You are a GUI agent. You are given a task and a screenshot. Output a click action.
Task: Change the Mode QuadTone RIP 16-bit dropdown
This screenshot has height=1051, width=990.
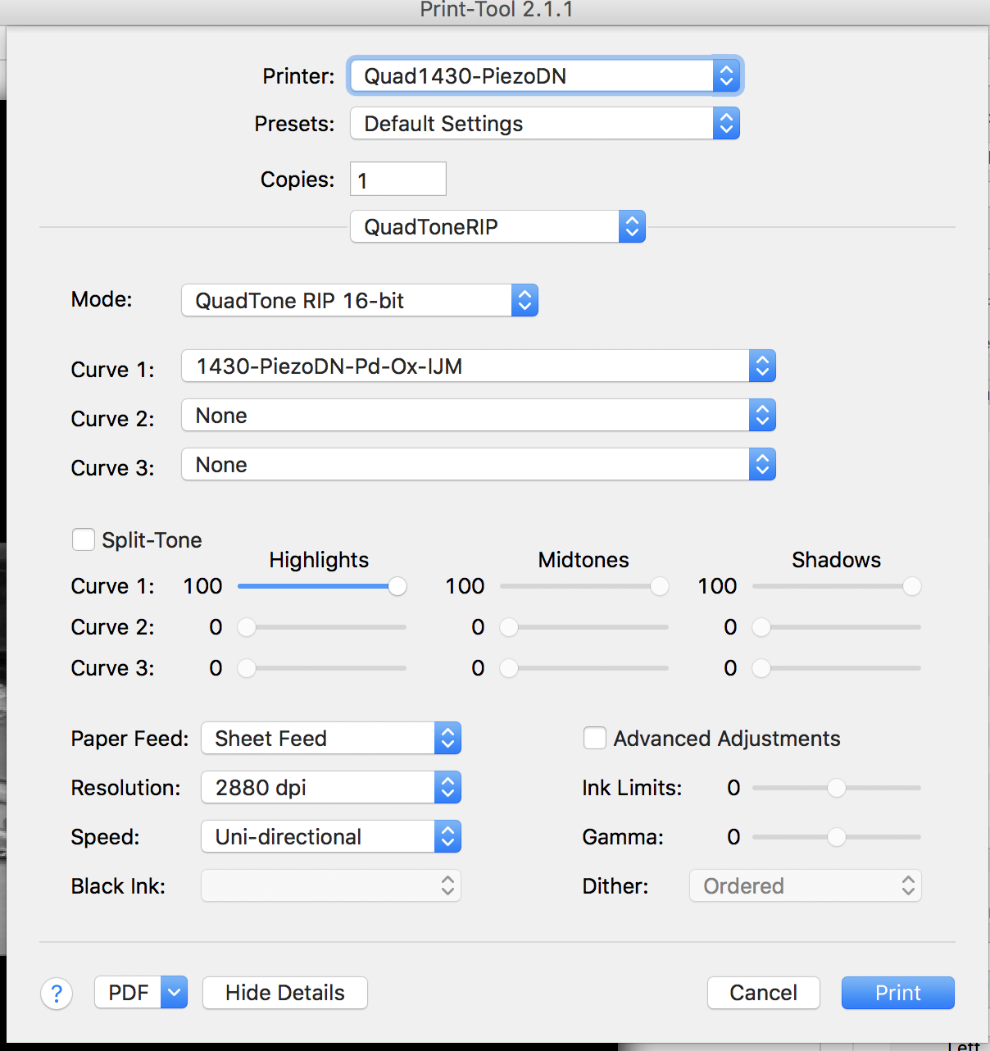pyautogui.click(x=359, y=301)
